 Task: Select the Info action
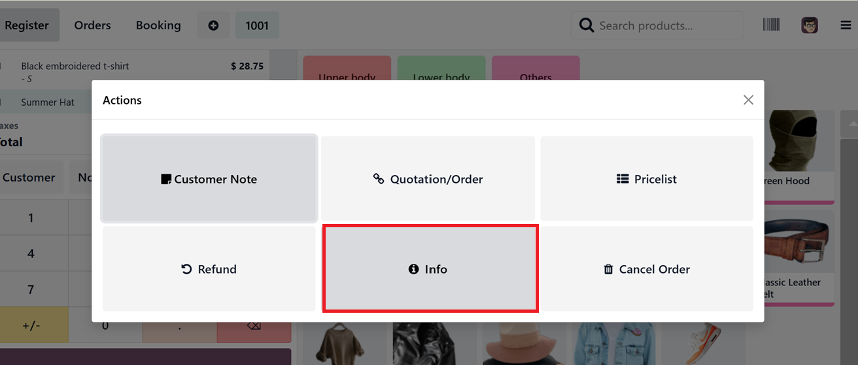pyautogui.click(x=430, y=269)
